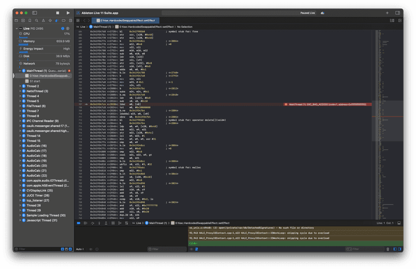
Task: Open the Breakpoint navigator icon
Action: [x=63, y=20]
